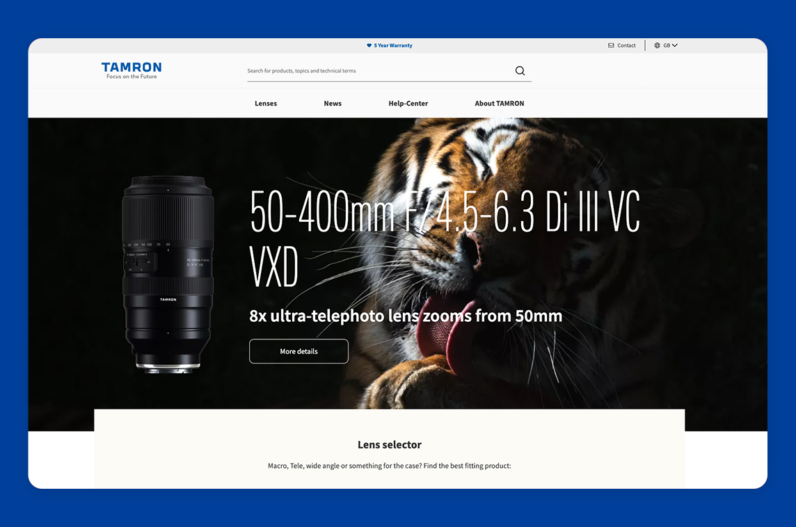796x527 pixels.
Task: Open the Help-Center menu
Action: 408,103
